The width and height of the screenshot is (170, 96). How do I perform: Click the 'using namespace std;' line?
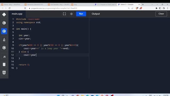coord(28,22)
